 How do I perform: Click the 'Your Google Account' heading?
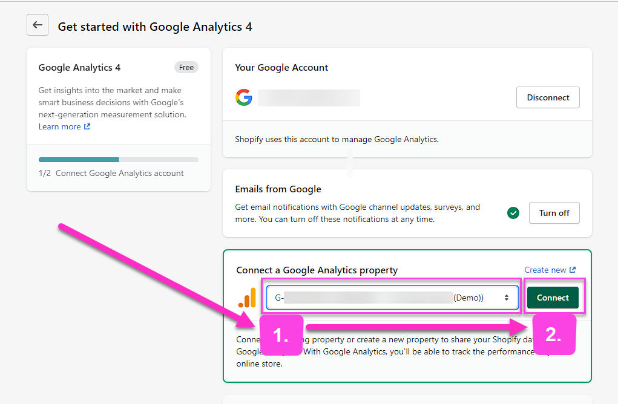pyautogui.click(x=281, y=68)
